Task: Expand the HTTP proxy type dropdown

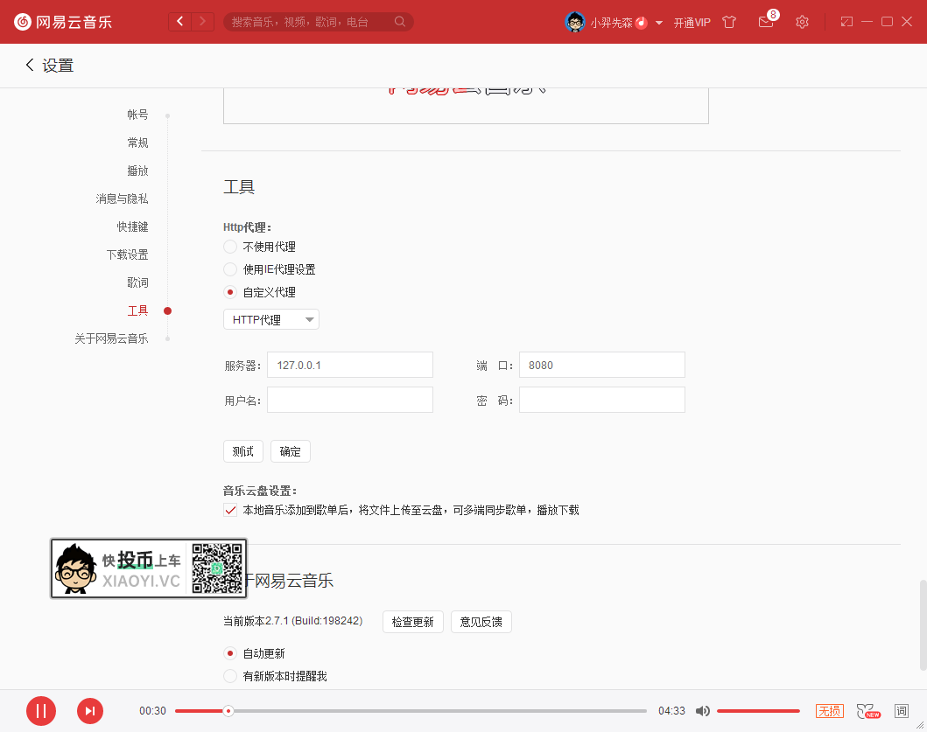Action: 271,320
